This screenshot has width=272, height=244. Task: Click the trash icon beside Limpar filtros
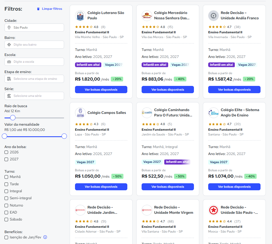[38, 9]
